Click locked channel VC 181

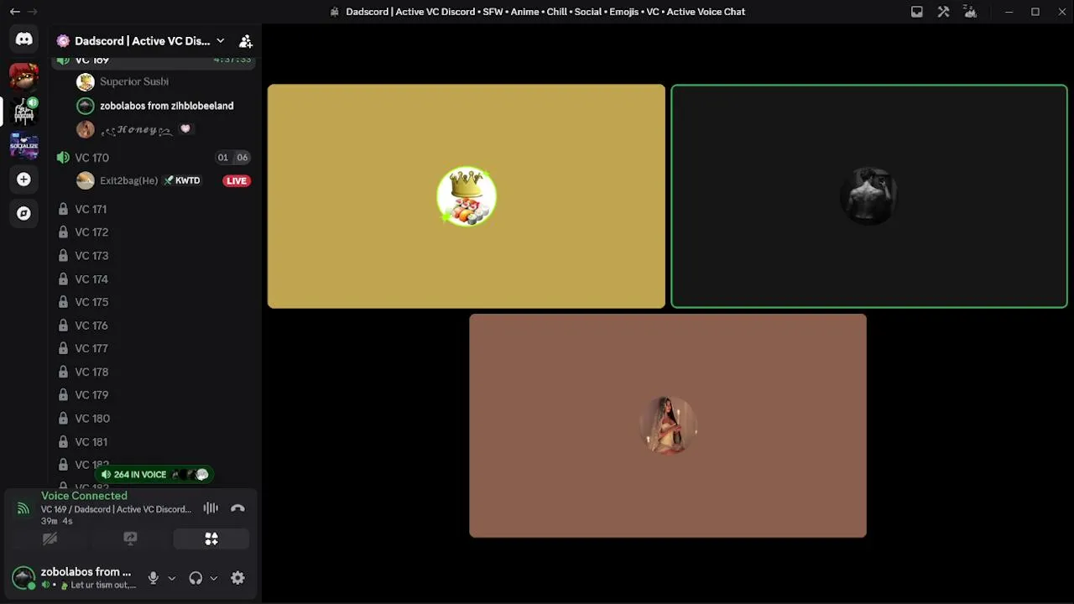pyautogui.click(x=154, y=442)
